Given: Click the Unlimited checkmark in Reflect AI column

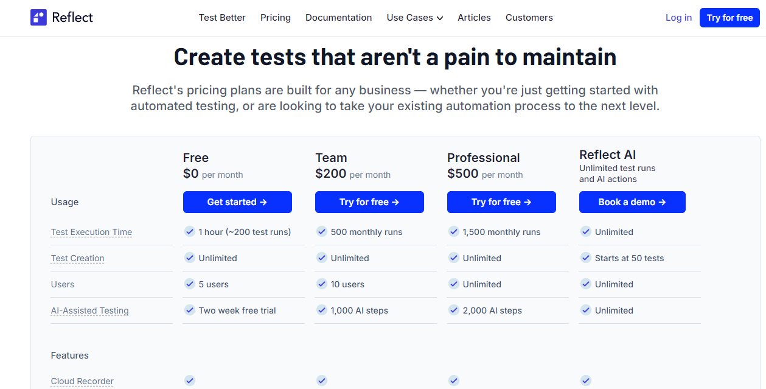Looking at the screenshot, I should click(x=586, y=232).
